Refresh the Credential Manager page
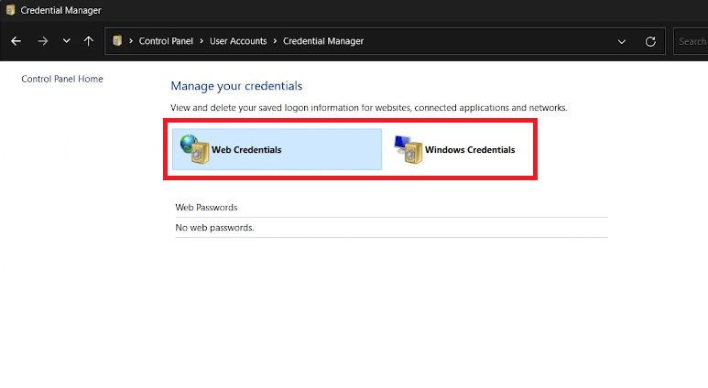Screen dimensions: 708x388 click(x=650, y=41)
